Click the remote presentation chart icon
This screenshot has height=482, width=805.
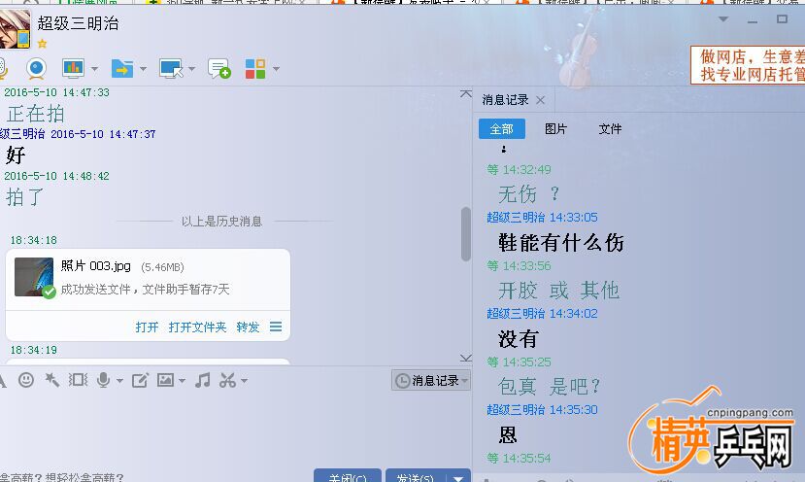[74, 68]
